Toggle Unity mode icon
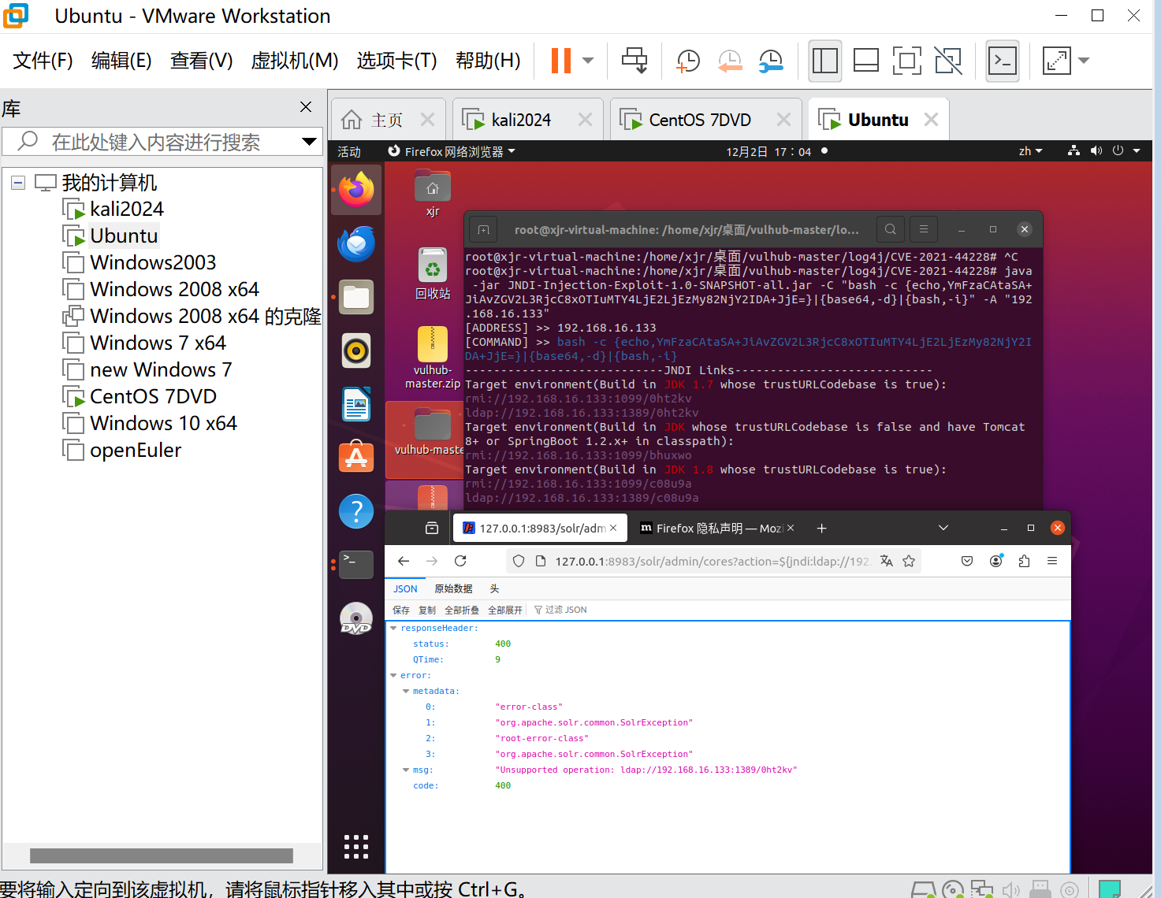The height and width of the screenshot is (898, 1161). pyautogui.click(x=948, y=61)
